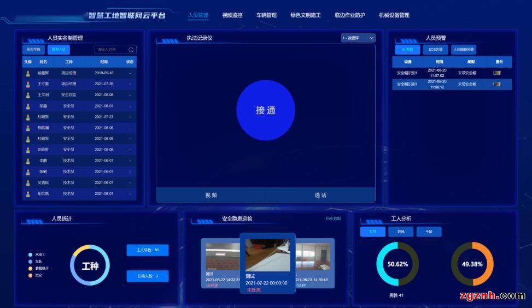Image resolution: width=532 pixels, height=308 pixels.
Task: Switch to the SOS告警 filter
Action: (x=435, y=50)
